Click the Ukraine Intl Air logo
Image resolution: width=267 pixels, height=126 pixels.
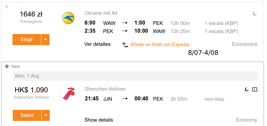[x=68, y=18]
